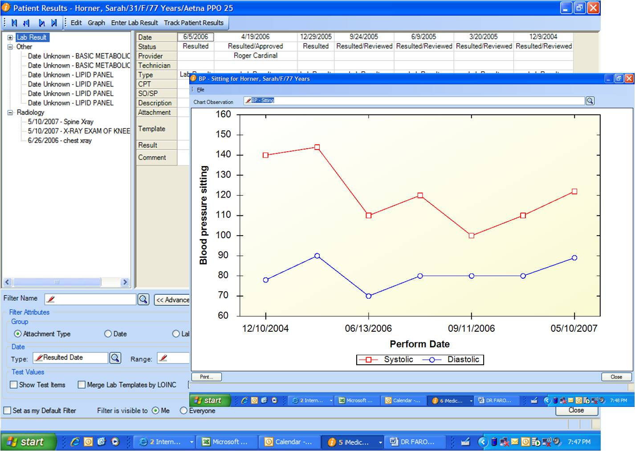Click the Systolic legend marker

[x=369, y=360]
